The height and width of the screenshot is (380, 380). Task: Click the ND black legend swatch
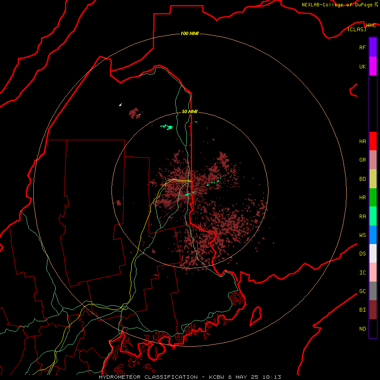pos(373,328)
